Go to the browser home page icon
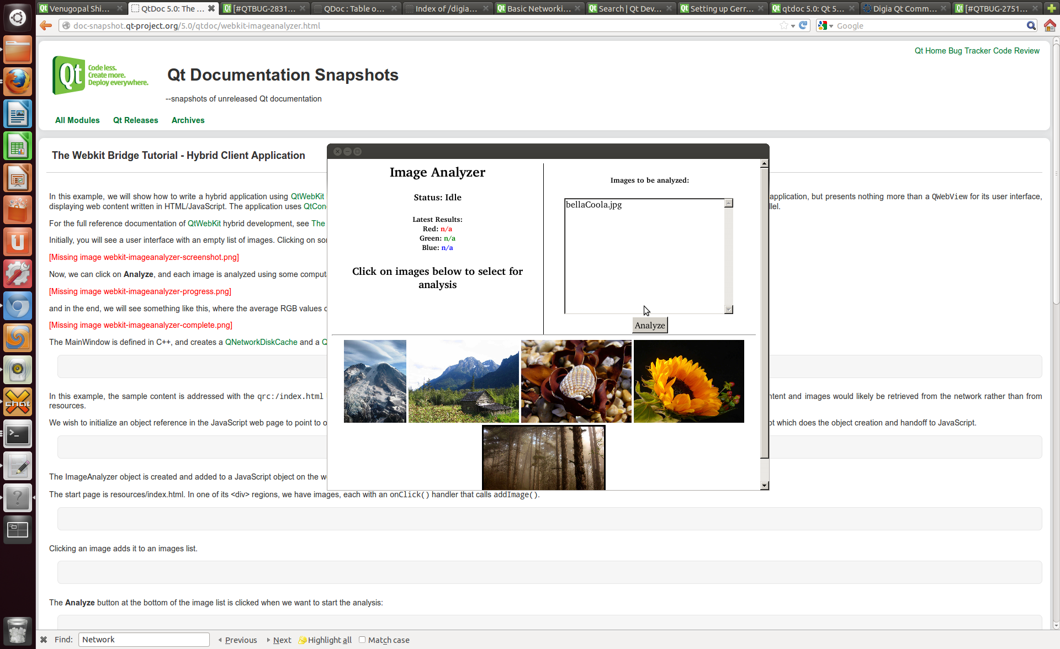Viewport: 1060px width, 649px height. click(x=1050, y=25)
